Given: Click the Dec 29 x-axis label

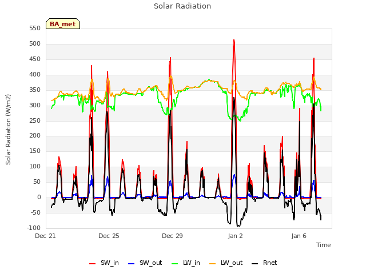Looking at the screenshot, I should 172,236.
